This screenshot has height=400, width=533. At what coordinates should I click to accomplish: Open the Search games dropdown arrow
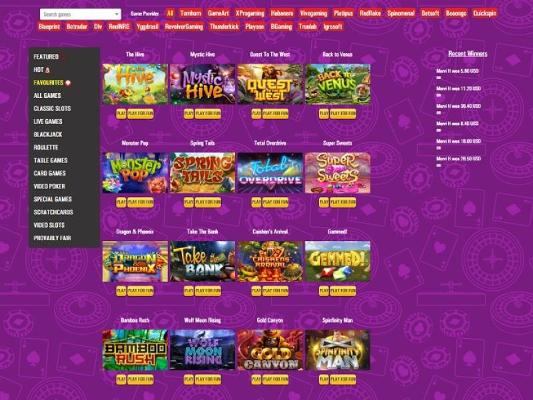pos(117,14)
